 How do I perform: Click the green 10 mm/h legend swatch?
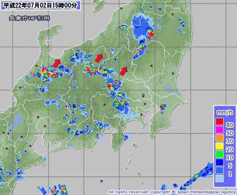(220, 154)
